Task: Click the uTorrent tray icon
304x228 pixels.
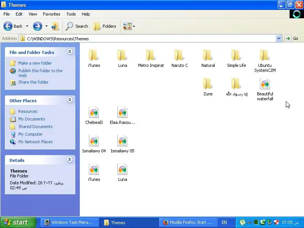Action: coord(242,222)
